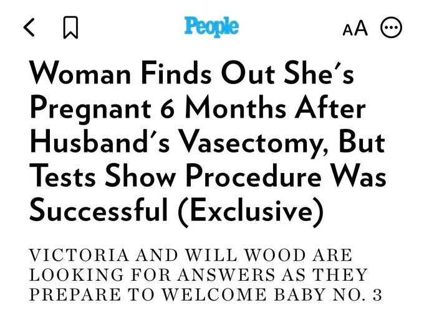Tap the blue People logo
This screenshot has height=315, width=424.
point(211,26)
